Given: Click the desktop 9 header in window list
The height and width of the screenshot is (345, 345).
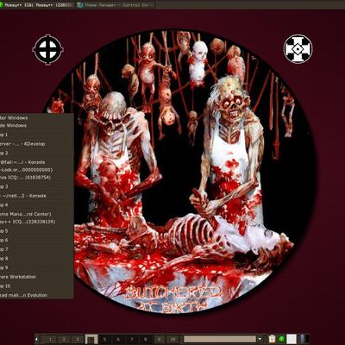Looking at the screenshot, I should [x=37, y=267].
